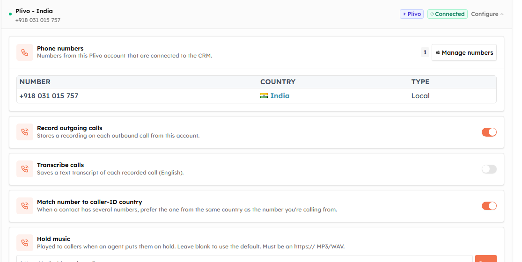Image resolution: width=522 pixels, height=262 pixels.
Task: Click the number under the Plivo - India title
Action: pos(38,20)
